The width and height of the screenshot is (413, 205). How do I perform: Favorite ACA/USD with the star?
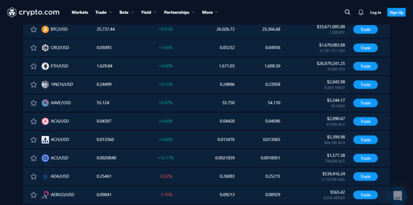point(34,121)
